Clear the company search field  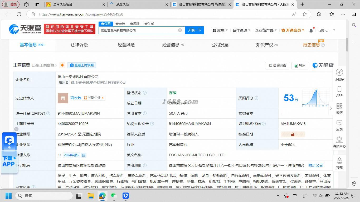[x=180, y=30]
